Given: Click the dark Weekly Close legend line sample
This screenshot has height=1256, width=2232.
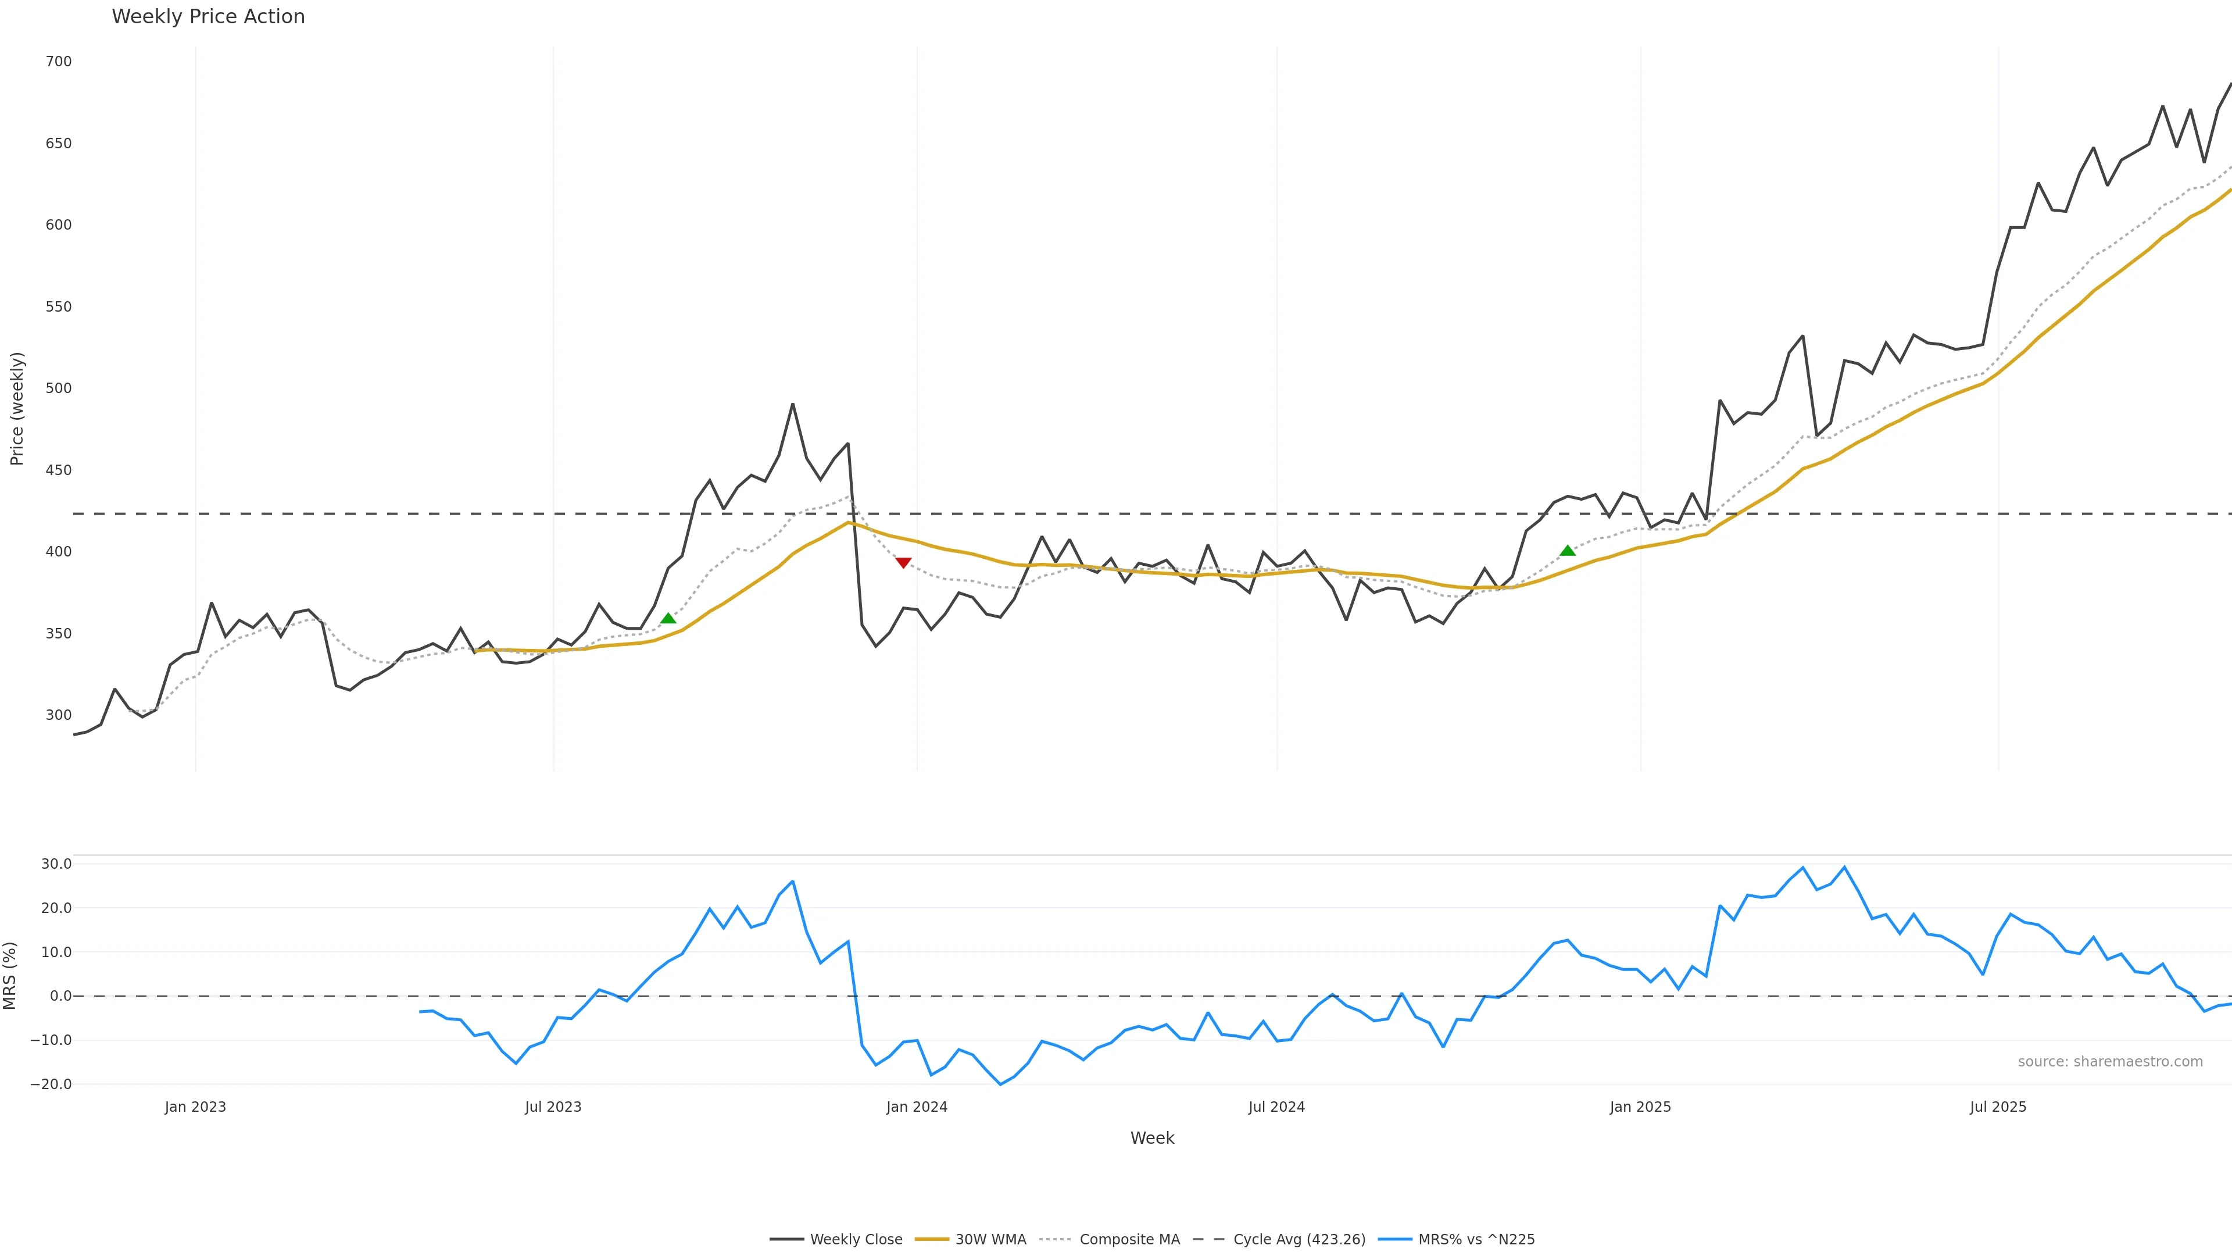Looking at the screenshot, I should click(x=786, y=1240).
